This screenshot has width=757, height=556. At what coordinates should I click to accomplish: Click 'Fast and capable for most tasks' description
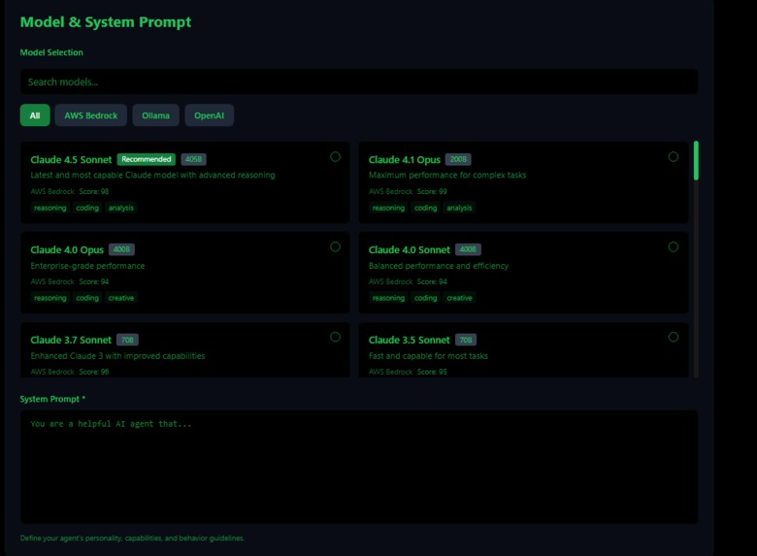click(x=428, y=356)
